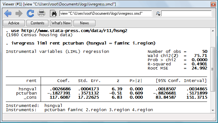Click the hsngval coefficient .0026686
218x123 pixels.
60,89
